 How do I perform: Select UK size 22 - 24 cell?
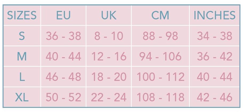pyautogui.click(x=109, y=97)
